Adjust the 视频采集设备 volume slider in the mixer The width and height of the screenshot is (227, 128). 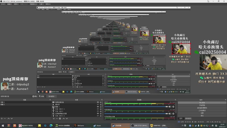pyautogui.click(x=136, y=113)
